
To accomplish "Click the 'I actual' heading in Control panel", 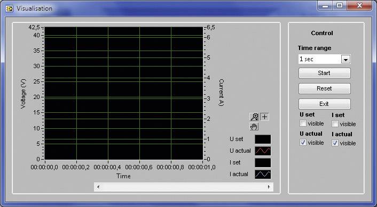I will [342, 134].
